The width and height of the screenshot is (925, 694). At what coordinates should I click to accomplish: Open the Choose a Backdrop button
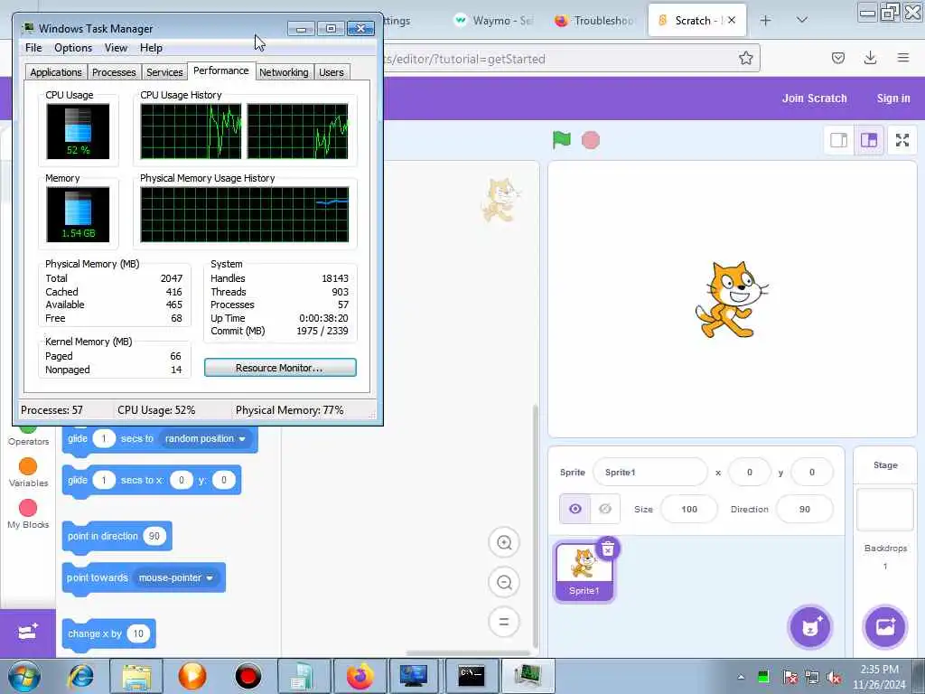(x=885, y=627)
